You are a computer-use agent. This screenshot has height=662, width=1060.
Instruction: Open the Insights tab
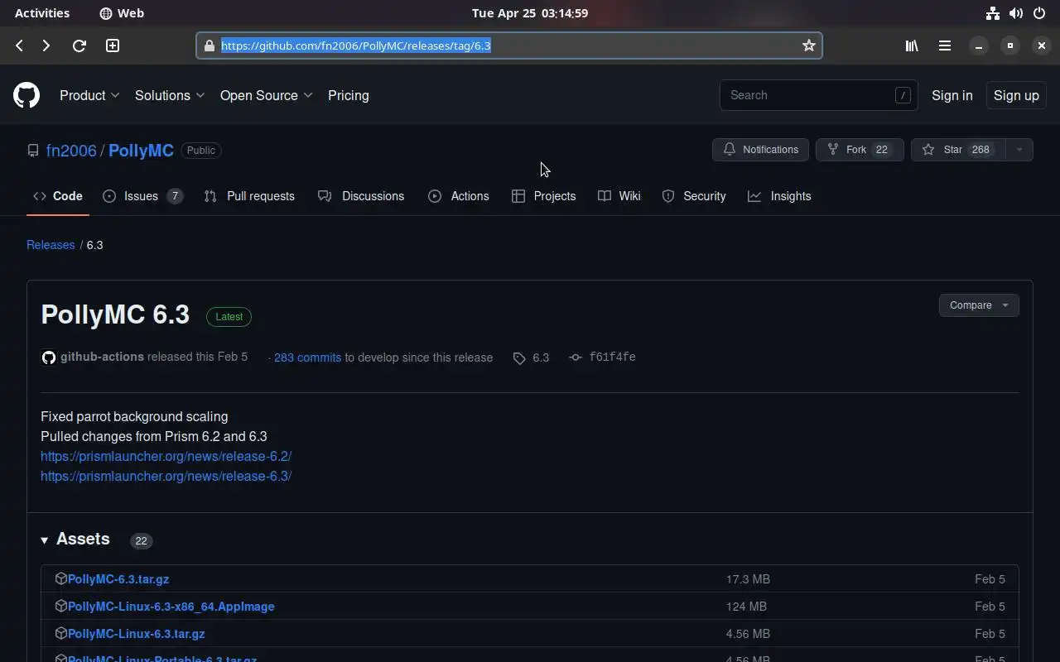click(x=779, y=196)
